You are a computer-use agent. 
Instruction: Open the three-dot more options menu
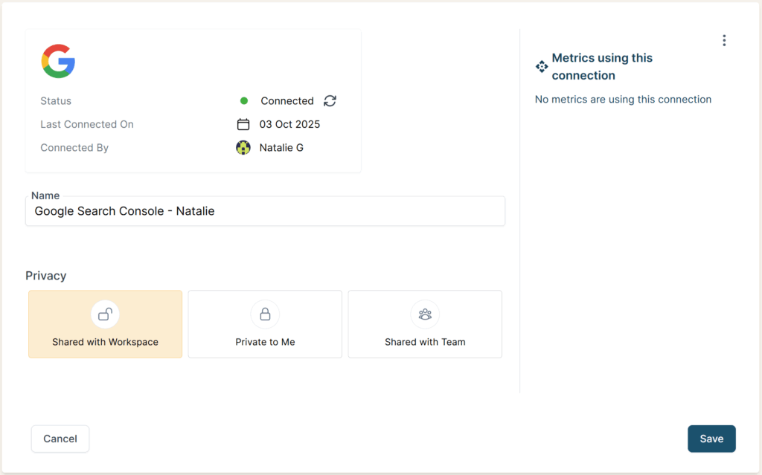coord(724,41)
